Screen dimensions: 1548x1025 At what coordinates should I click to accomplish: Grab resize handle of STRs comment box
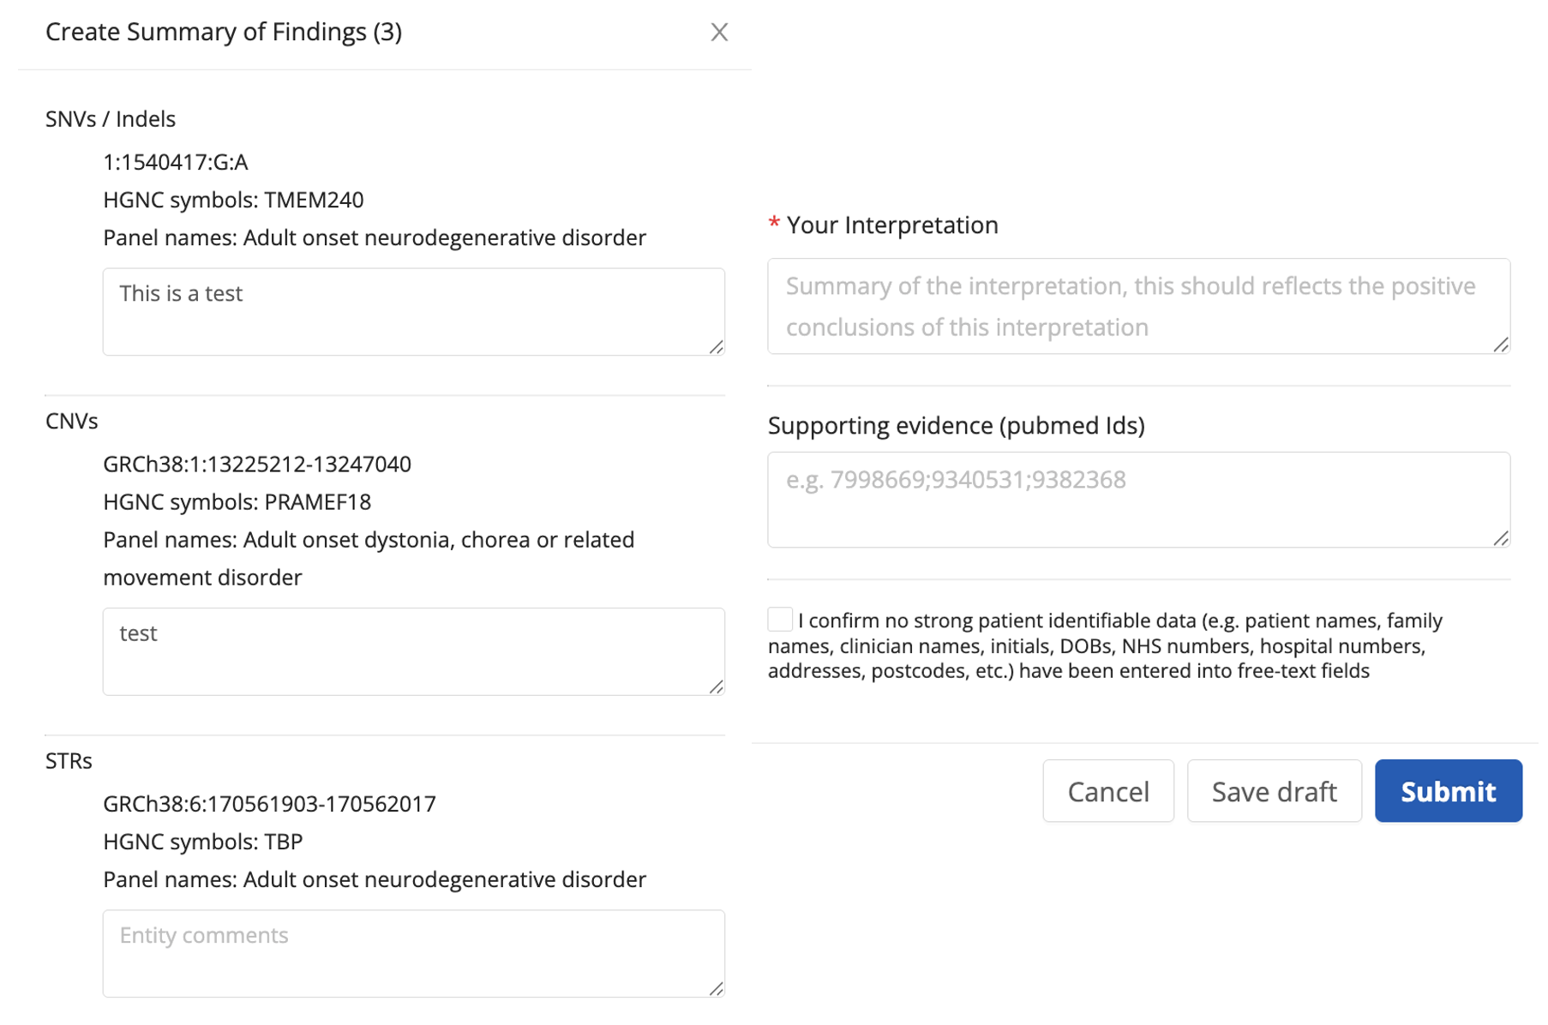(x=717, y=989)
